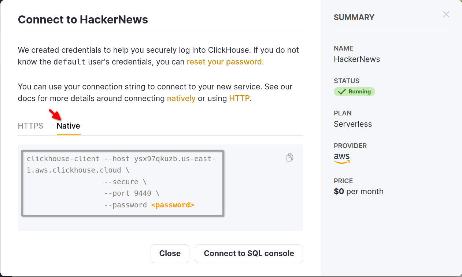Switch to the Native tab
Image resolution: width=462 pixels, height=277 pixels.
point(69,126)
